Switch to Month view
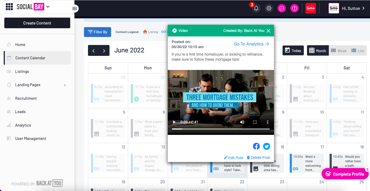Viewport: 370px width, 191px height. [318, 51]
